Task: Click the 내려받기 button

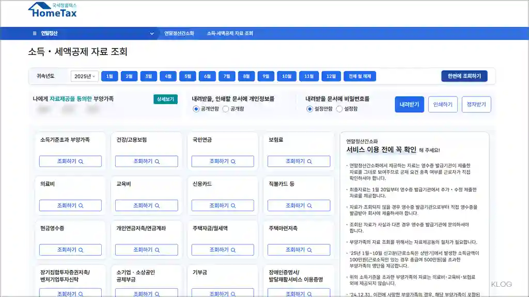Action: click(411, 104)
